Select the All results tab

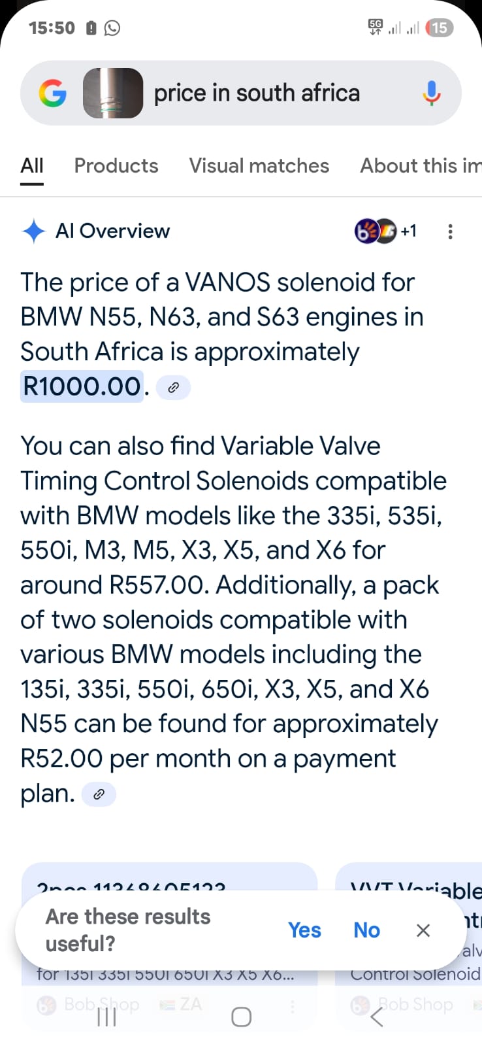[x=32, y=166]
